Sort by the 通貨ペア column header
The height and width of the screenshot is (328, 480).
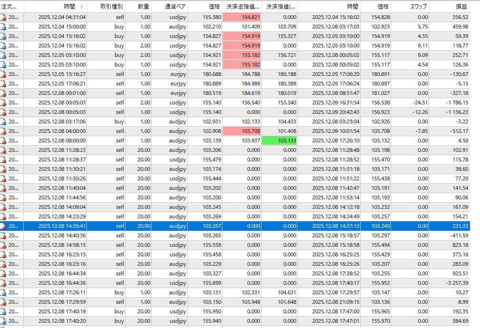(x=170, y=7)
